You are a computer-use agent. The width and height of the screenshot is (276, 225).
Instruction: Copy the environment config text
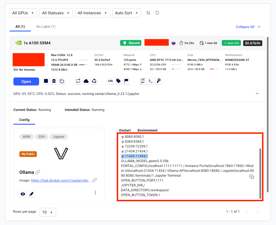252,177
